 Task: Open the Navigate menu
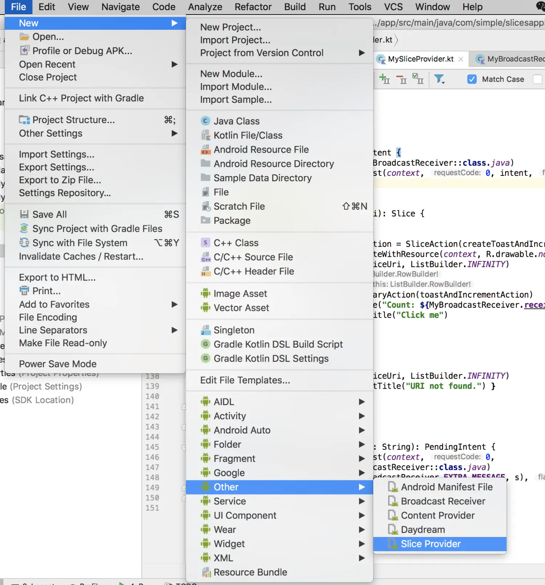coord(121,7)
